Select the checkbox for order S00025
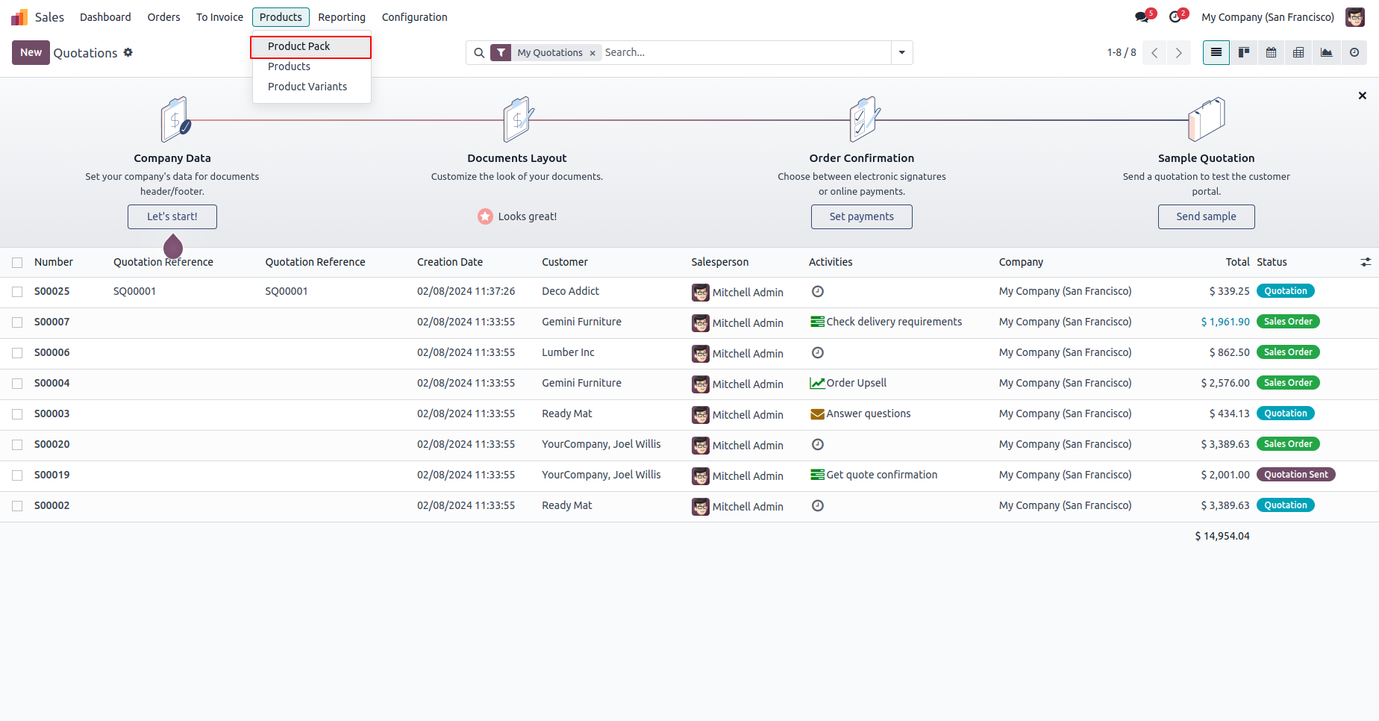This screenshot has width=1379, height=721. (17, 292)
